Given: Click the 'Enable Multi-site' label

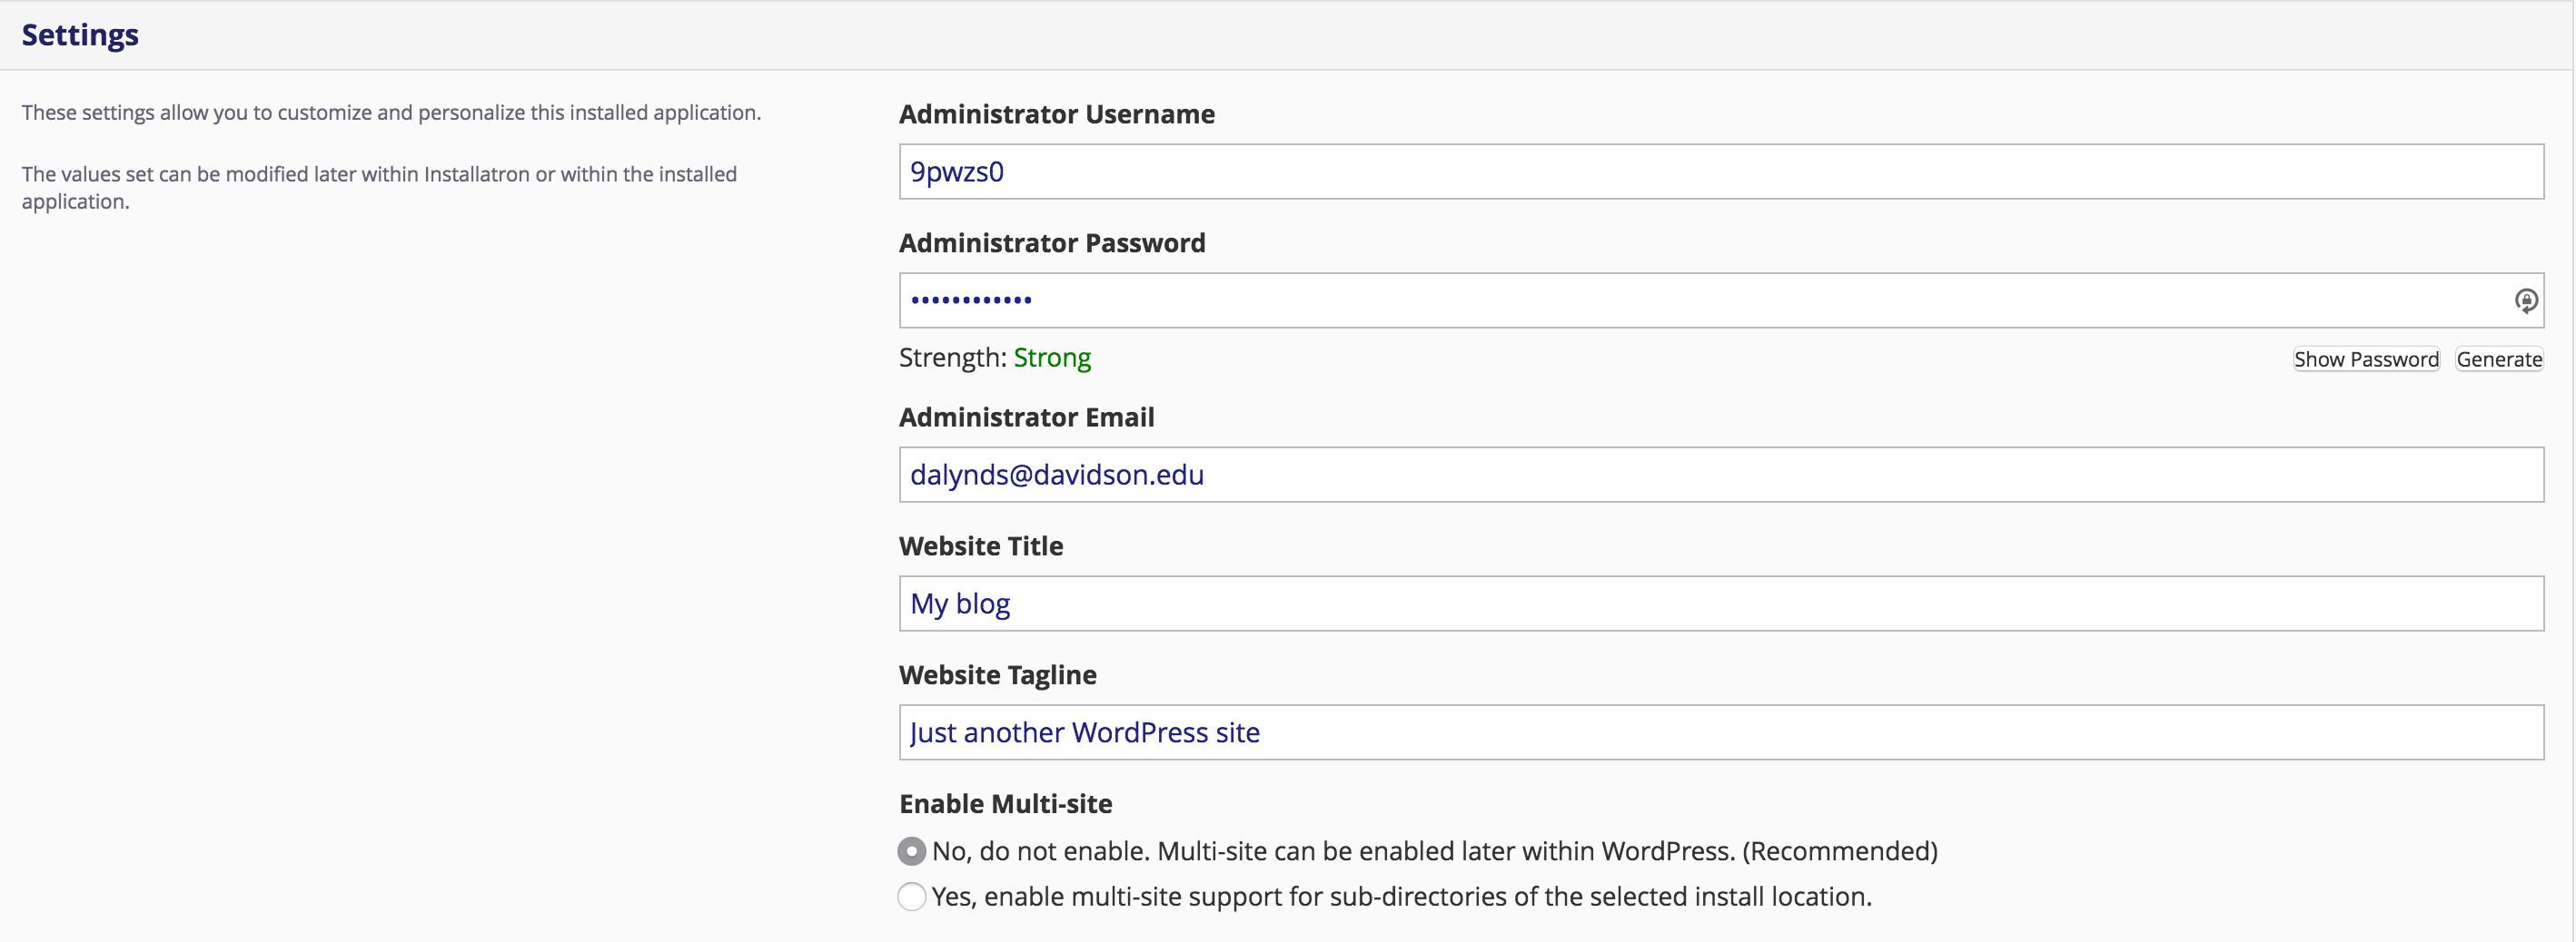Looking at the screenshot, I should pos(1005,804).
